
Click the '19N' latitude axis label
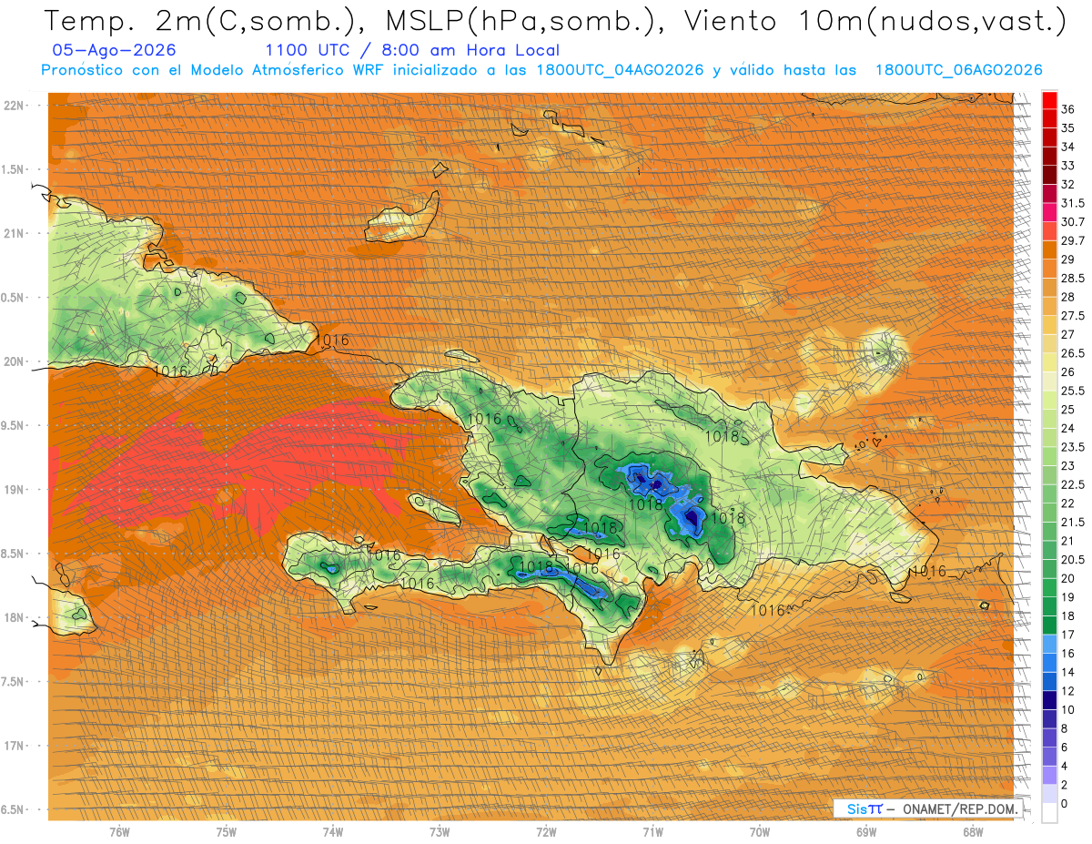coord(13,489)
